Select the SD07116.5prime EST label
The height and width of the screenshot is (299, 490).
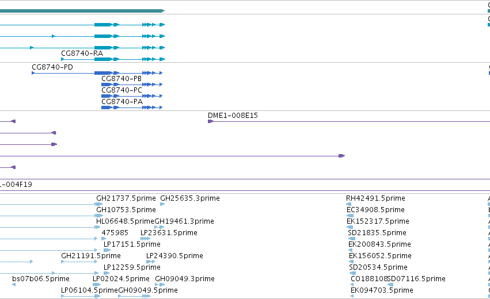[x=416, y=279]
